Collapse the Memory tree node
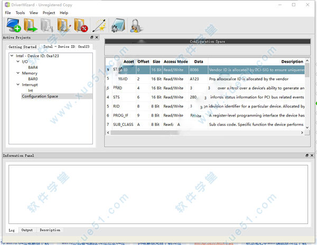Screen dimensions: 317x245 tap(17, 73)
